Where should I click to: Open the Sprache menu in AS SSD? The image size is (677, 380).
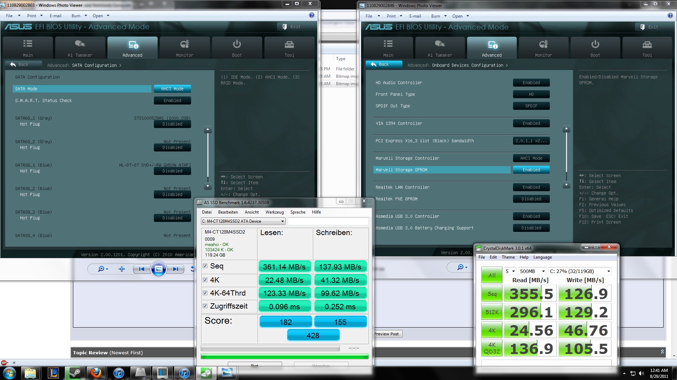[298, 212]
